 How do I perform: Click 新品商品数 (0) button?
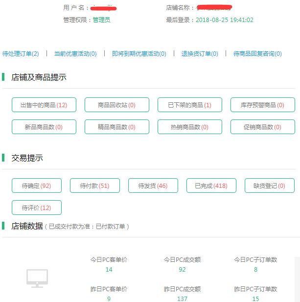[x=44, y=127]
